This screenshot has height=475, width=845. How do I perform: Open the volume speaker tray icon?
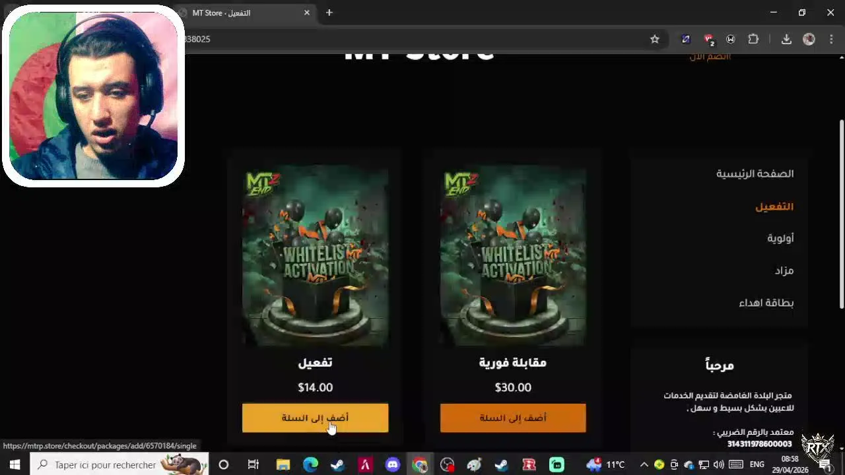(x=719, y=464)
